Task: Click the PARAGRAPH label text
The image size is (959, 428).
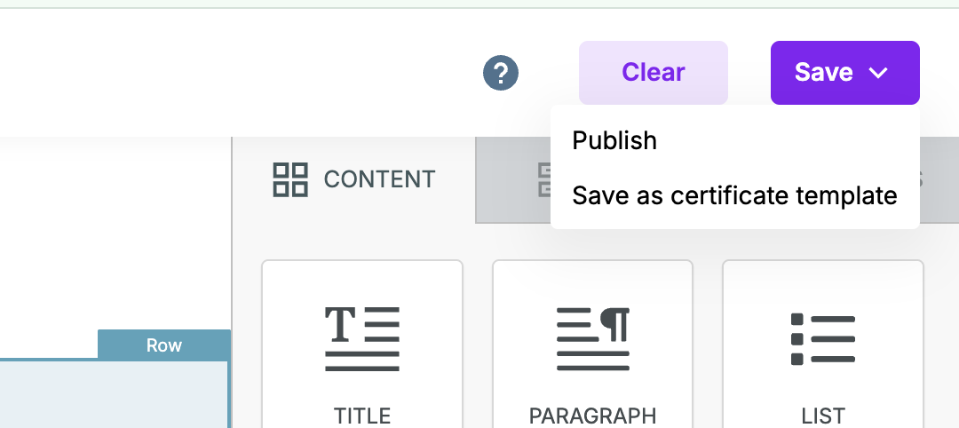Action: [x=592, y=416]
